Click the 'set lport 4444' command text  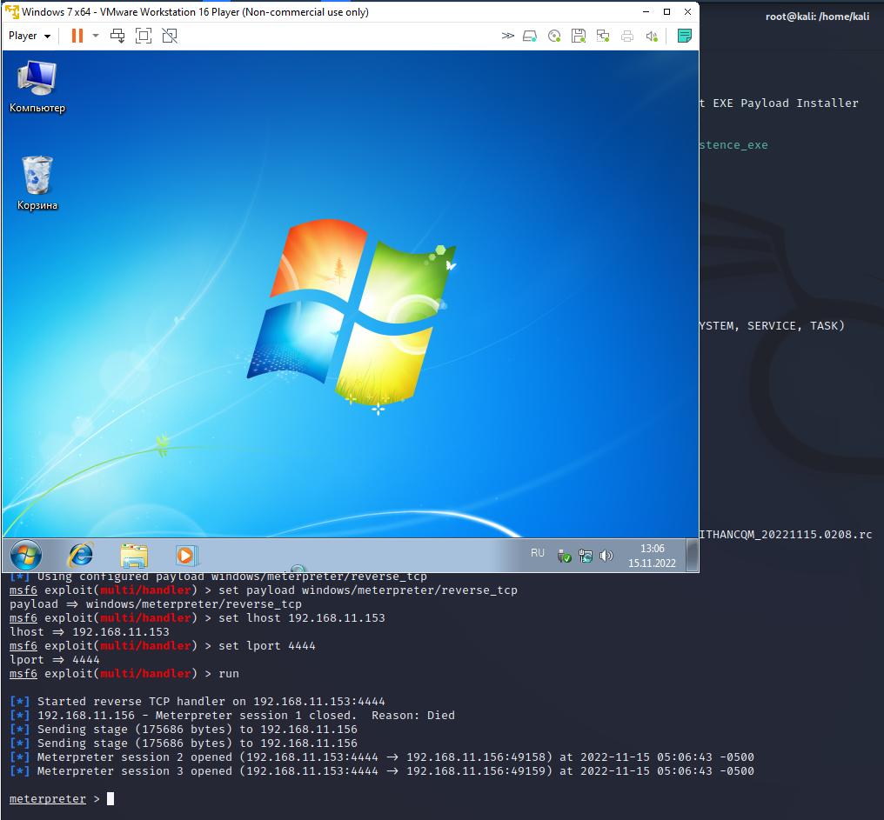266,646
